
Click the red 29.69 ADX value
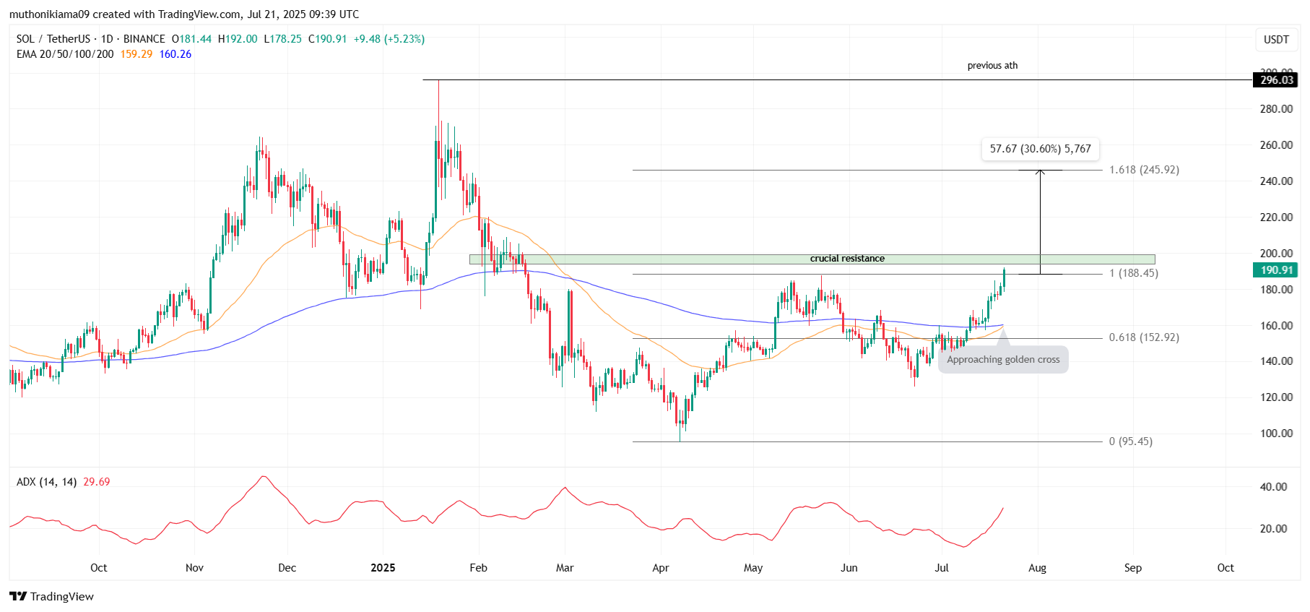coord(96,482)
